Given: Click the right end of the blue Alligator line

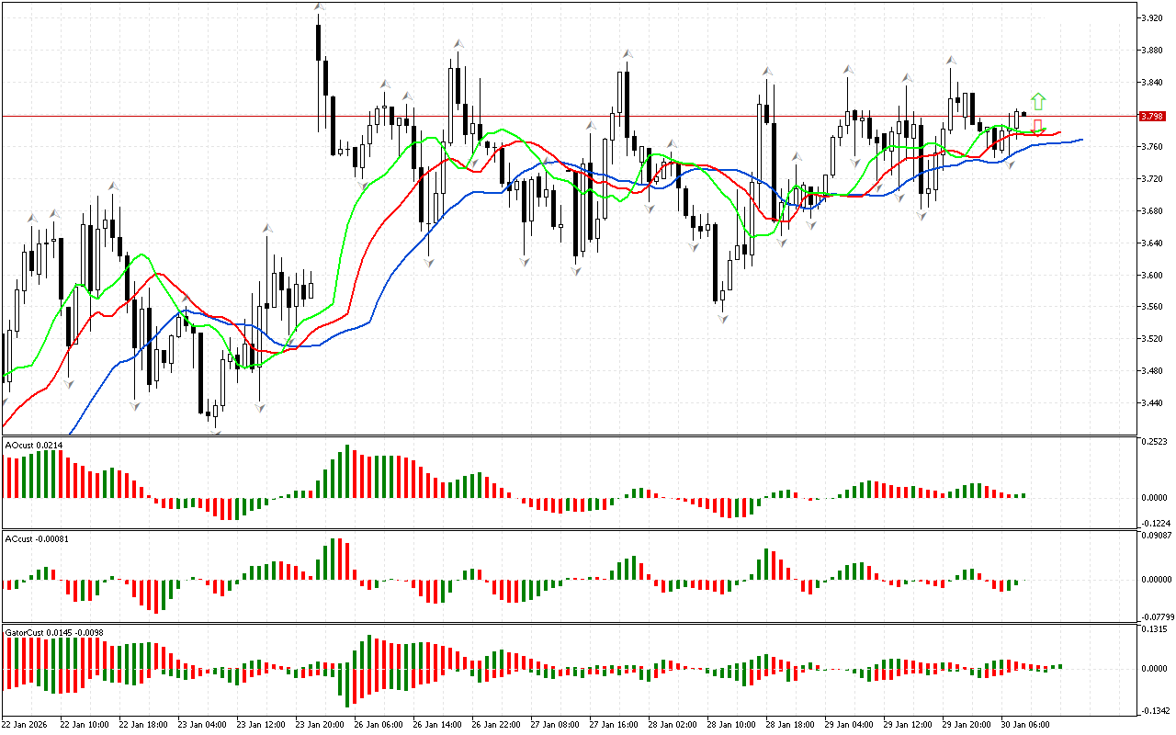Looking at the screenshot, I should 1080,140.
